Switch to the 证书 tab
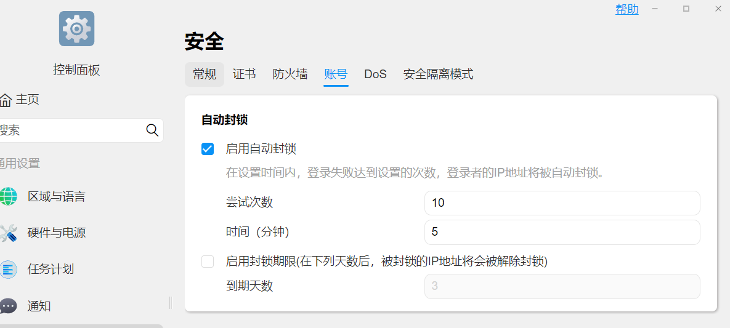 pos(244,74)
